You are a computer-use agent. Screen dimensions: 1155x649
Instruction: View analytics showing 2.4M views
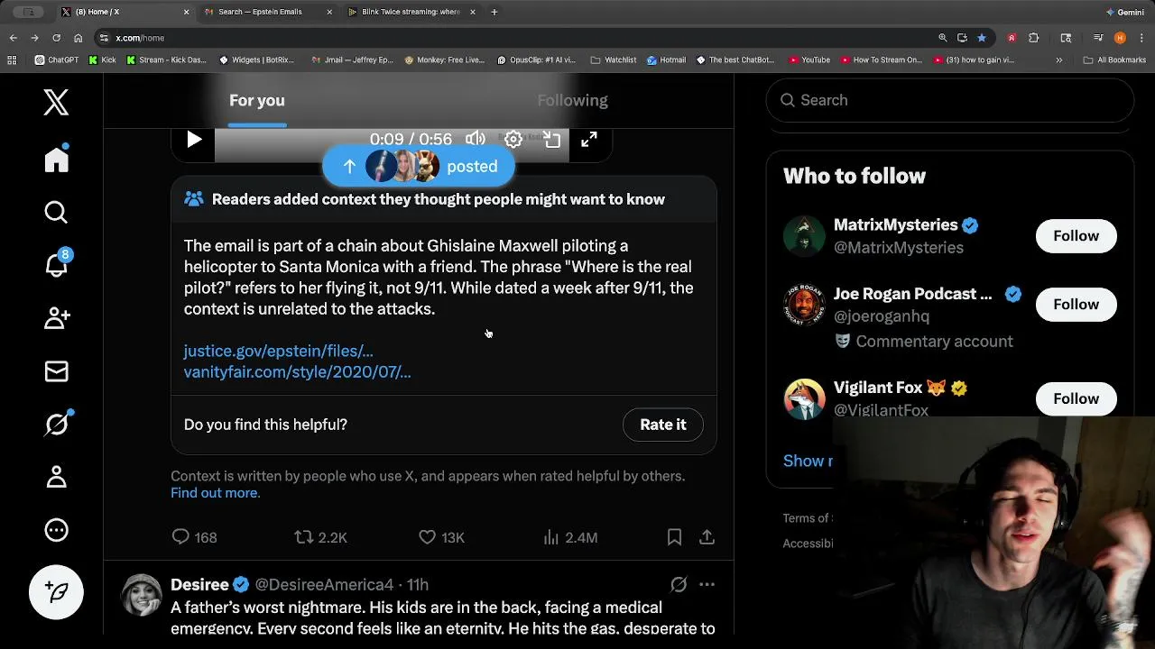tap(570, 537)
